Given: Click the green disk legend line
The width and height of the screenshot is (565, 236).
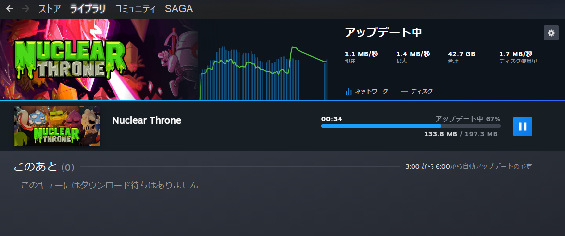Looking at the screenshot, I should click(404, 91).
